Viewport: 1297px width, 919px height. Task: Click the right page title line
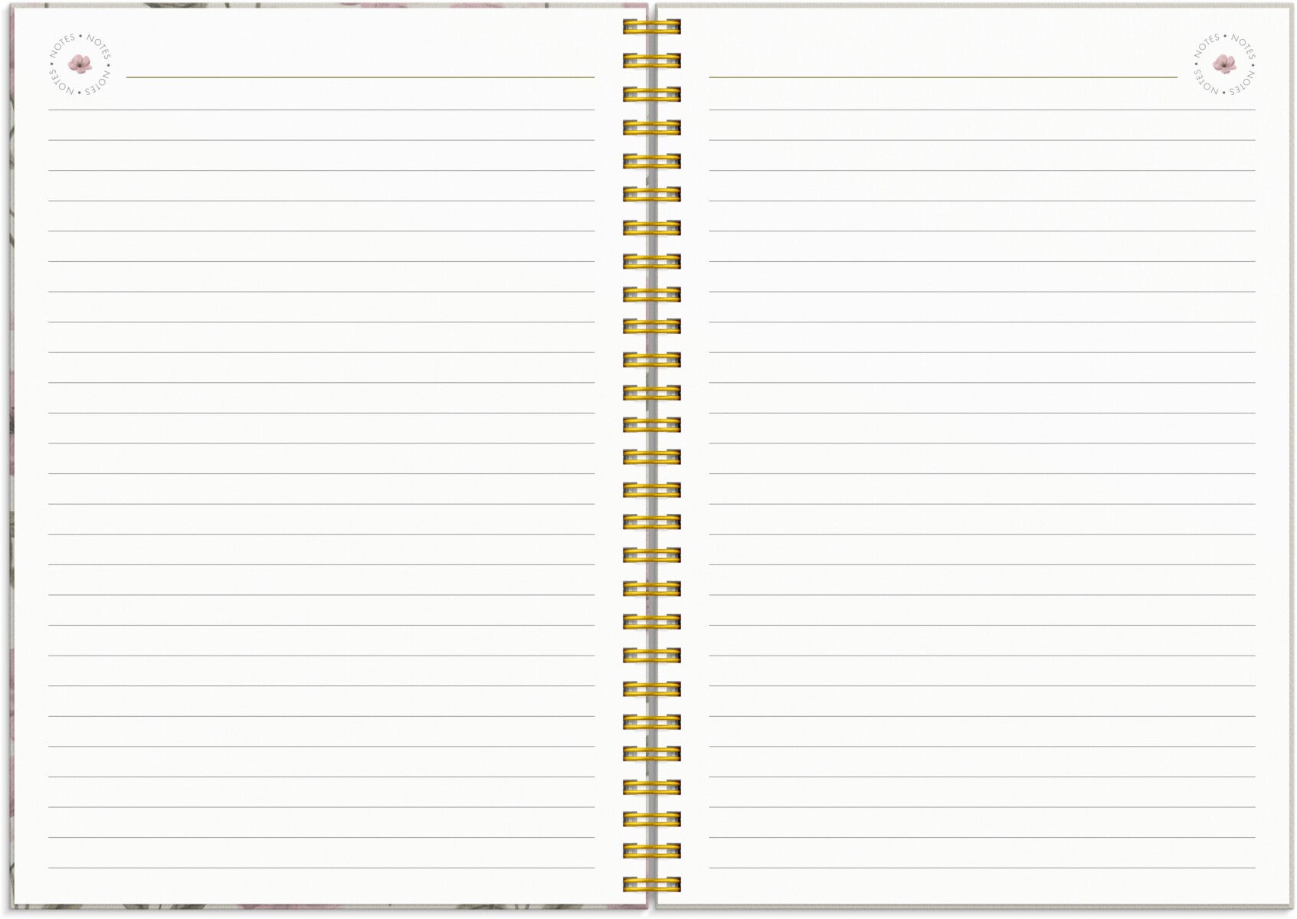click(x=942, y=77)
